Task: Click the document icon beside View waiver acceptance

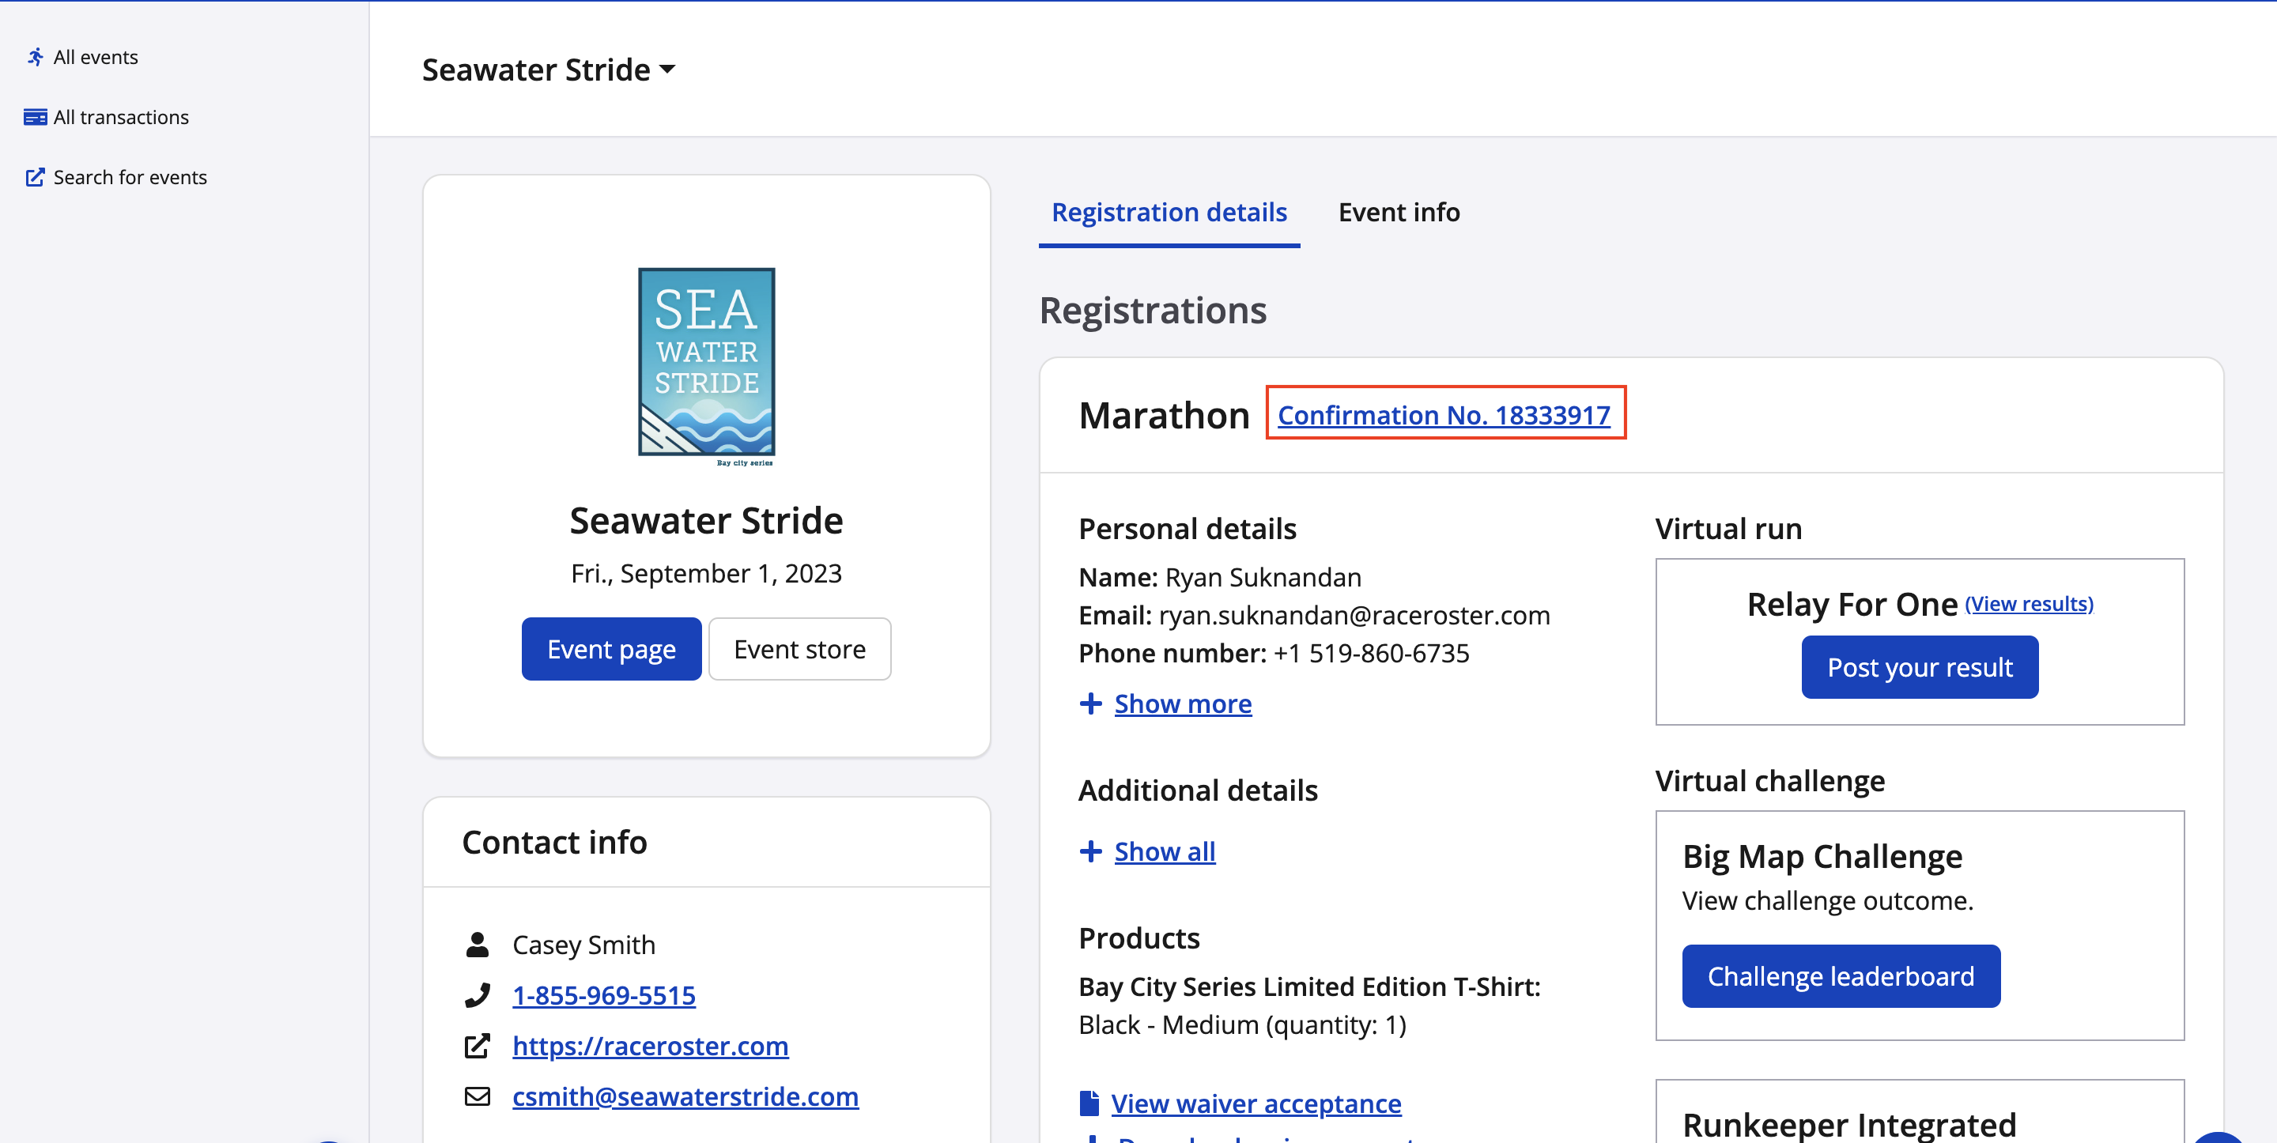Action: [1089, 1103]
